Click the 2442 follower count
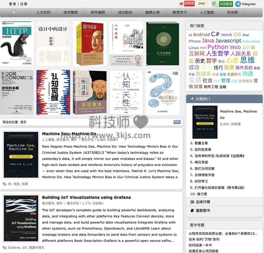The image size is (264, 253). point(202,4)
